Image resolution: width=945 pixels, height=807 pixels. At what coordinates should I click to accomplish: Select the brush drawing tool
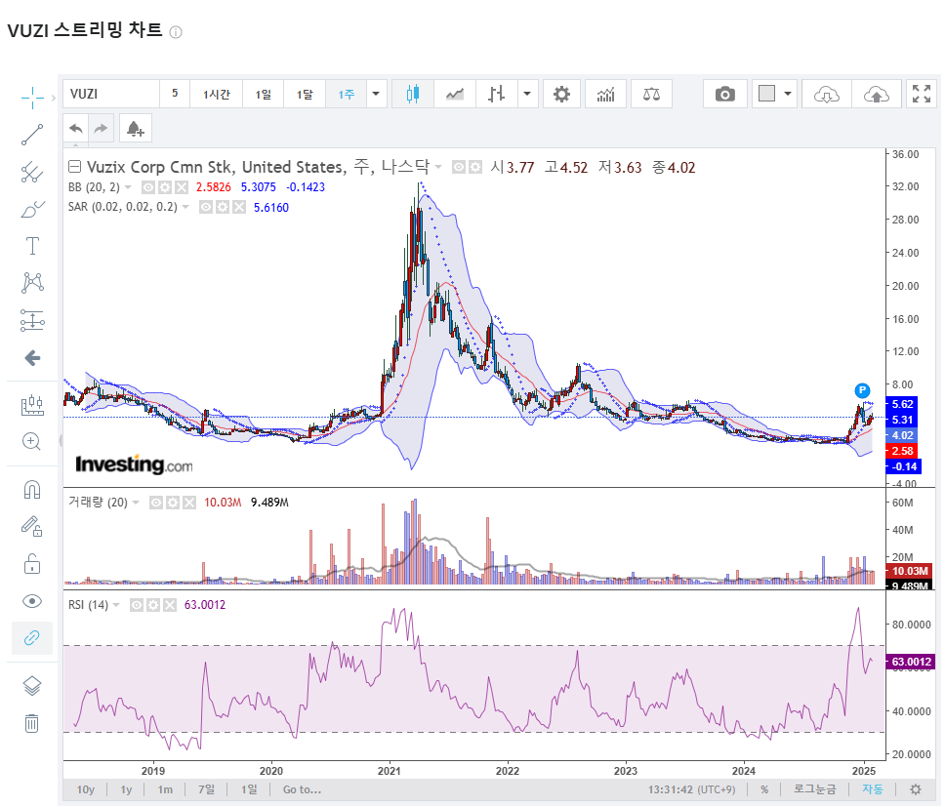32,210
